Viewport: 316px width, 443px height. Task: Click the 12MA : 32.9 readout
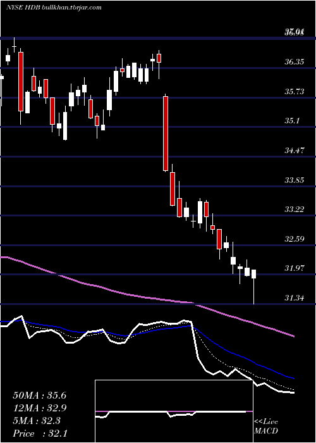(39, 408)
